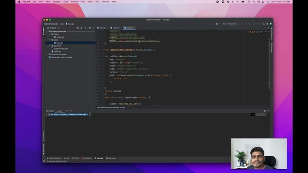
Task: Click Expand All icon in Project panel
Action: (81, 28)
